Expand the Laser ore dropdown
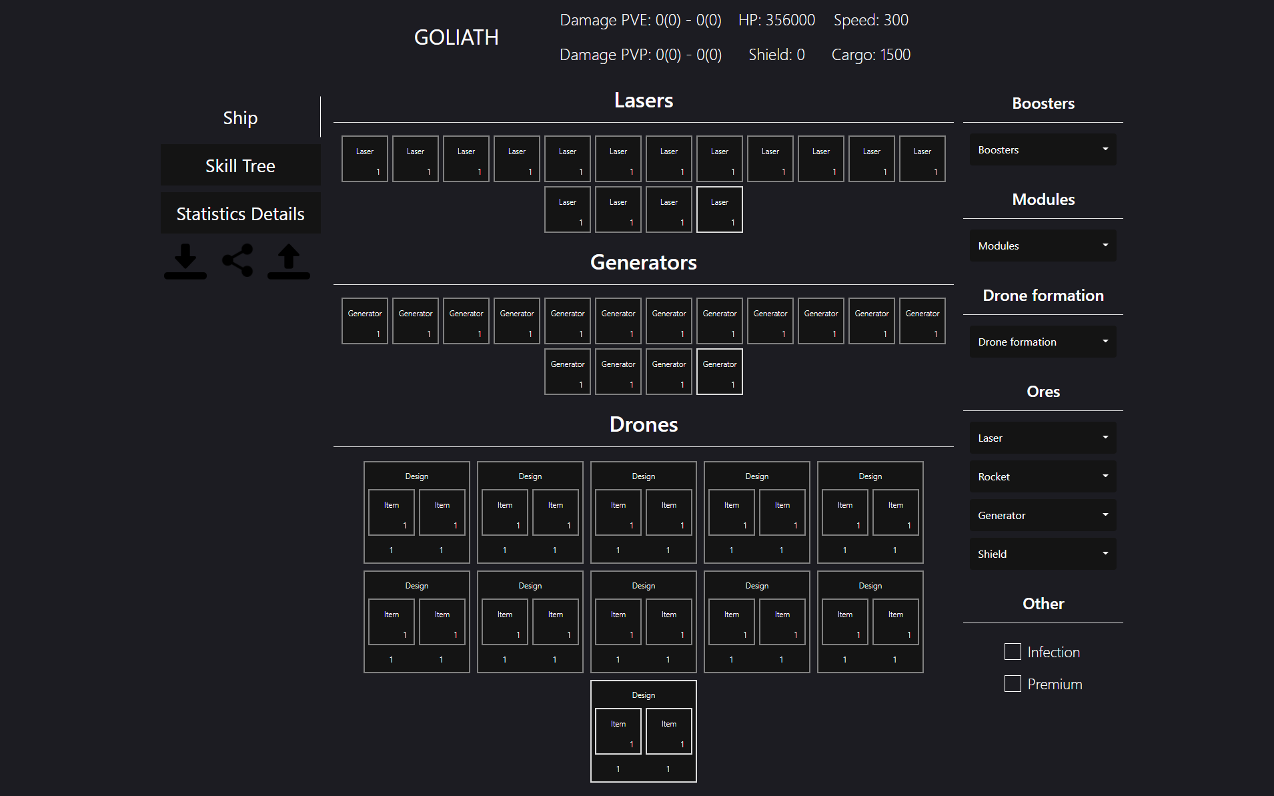This screenshot has height=796, width=1274. click(x=1043, y=438)
